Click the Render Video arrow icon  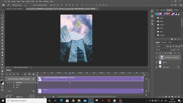click(x=10, y=97)
